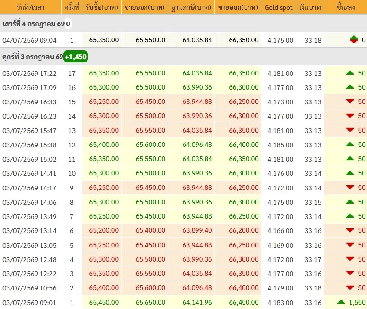367x309 pixels.
Task: Click the ขึ้น/ลง column header
Action: click(x=346, y=7)
